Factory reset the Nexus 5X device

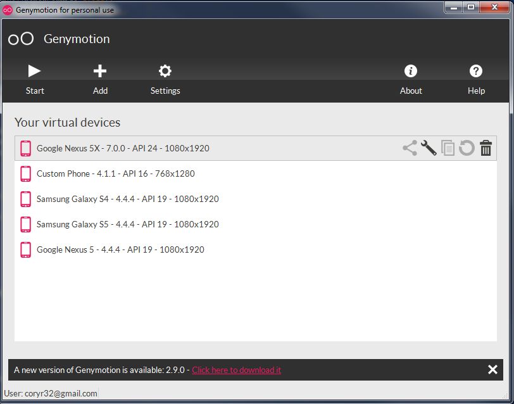467,148
